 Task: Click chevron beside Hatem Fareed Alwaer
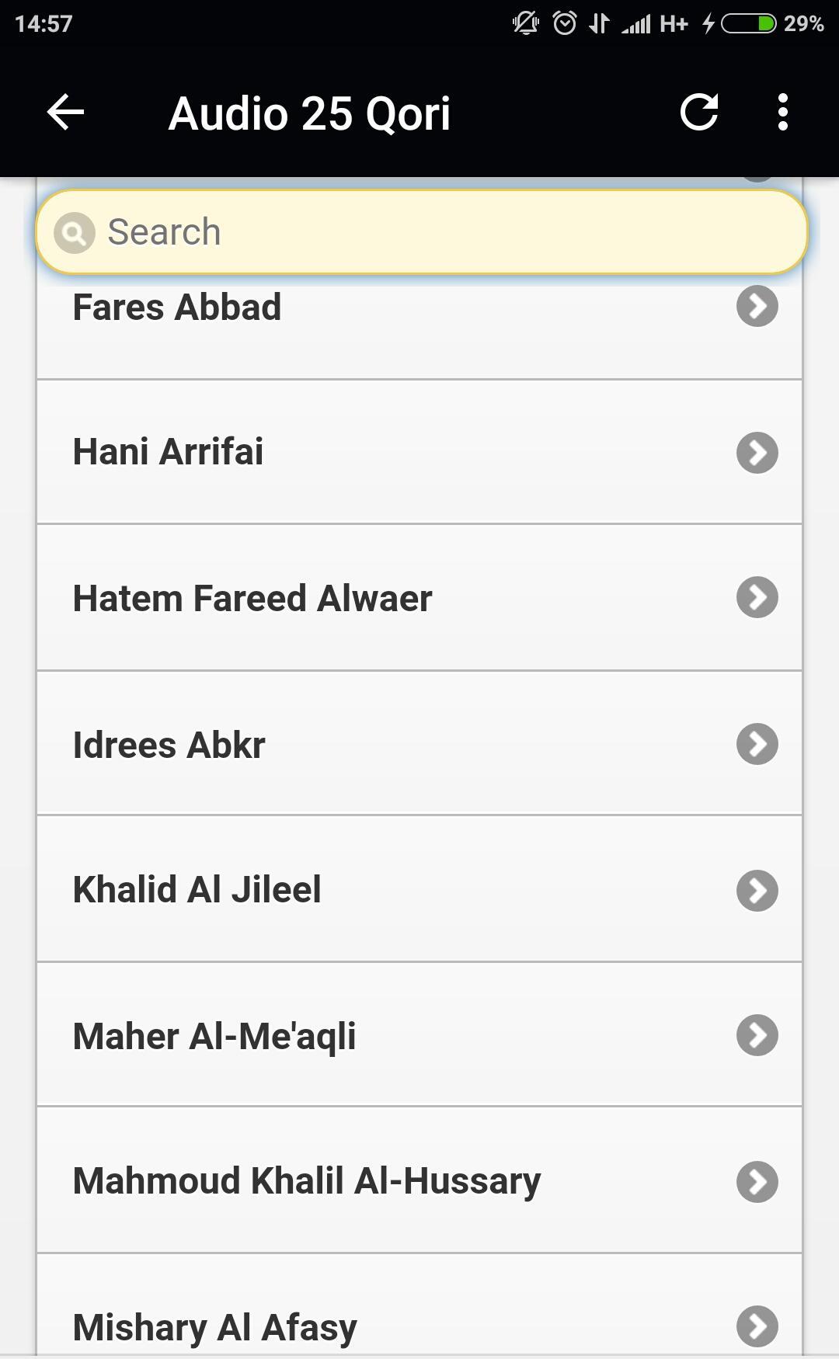(x=757, y=597)
